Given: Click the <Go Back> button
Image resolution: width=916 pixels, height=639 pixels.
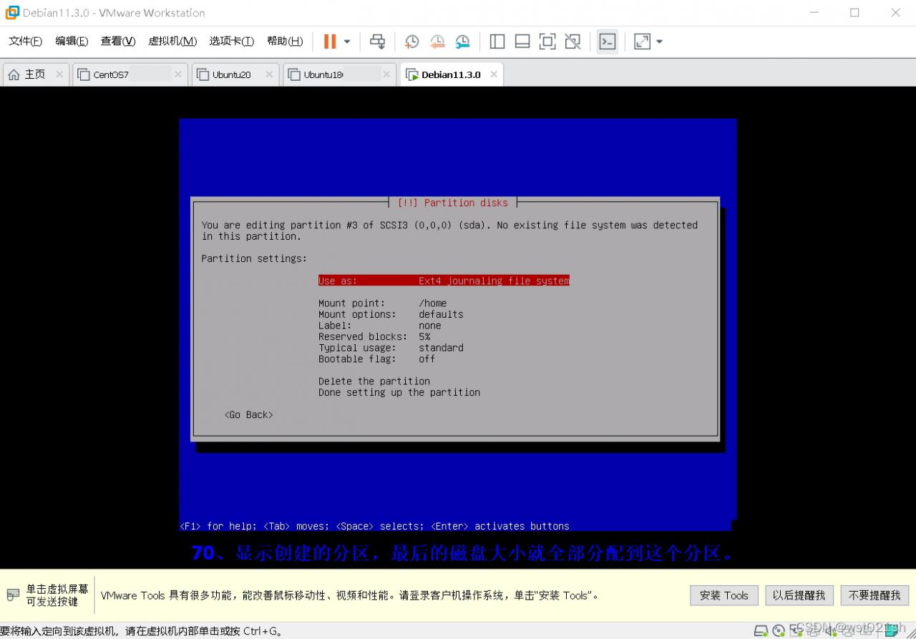Looking at the screenshot, I should click(x=248, y=414).
